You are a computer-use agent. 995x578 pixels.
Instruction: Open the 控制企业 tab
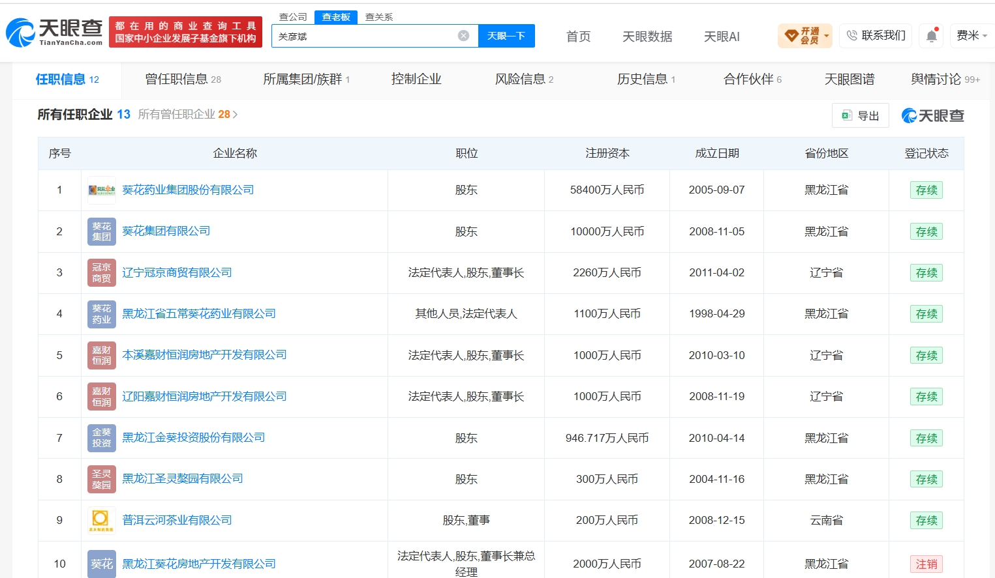click(416, 79)
